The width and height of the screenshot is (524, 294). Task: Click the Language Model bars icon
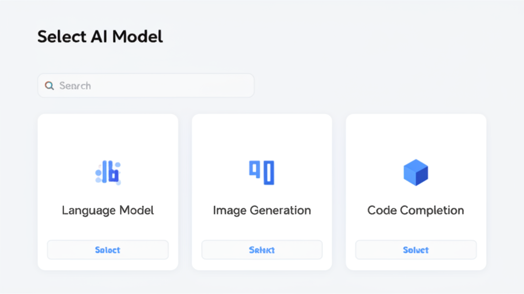pyautogui.click(x=108, y=172)
